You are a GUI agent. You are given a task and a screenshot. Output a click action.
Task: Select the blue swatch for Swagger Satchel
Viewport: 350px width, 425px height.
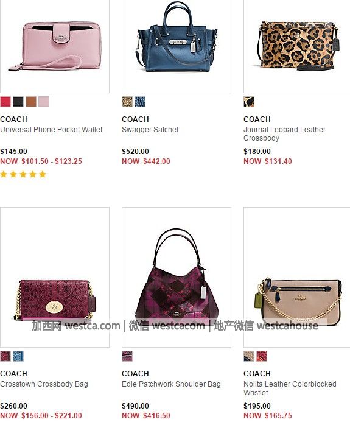[x=140, y=102]
